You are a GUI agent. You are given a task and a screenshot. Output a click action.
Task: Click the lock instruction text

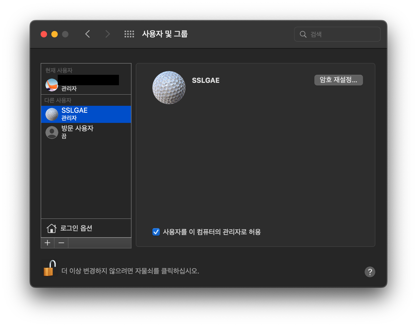[x=130, y=271]
